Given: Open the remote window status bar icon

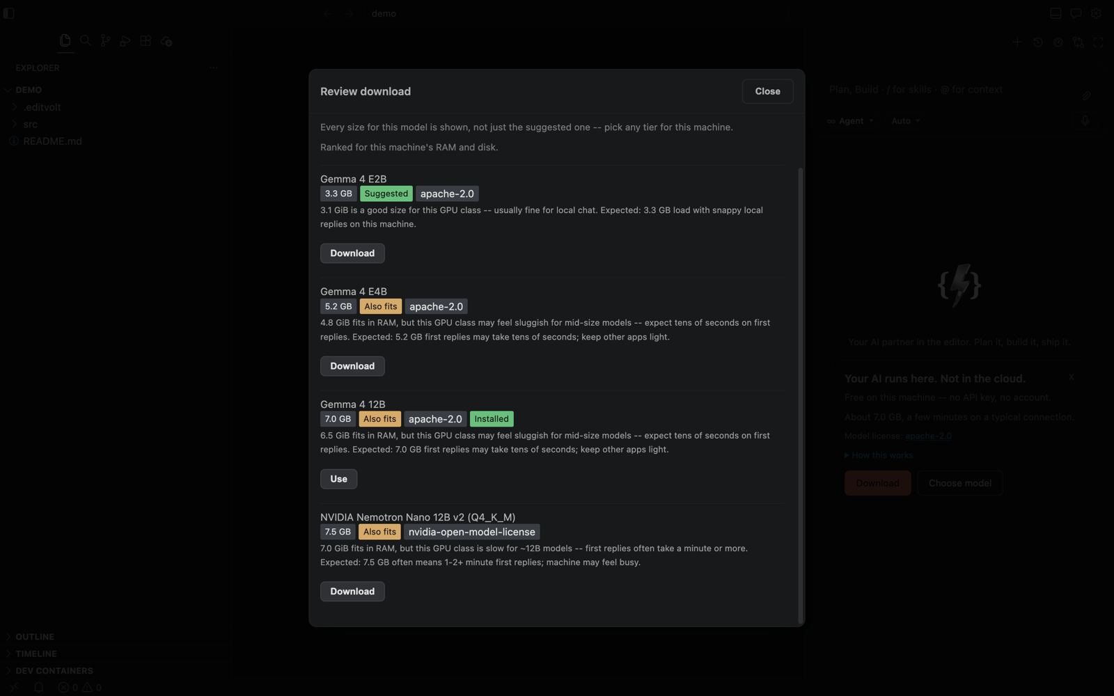Looking at the screenshot, I should point(14,688).
